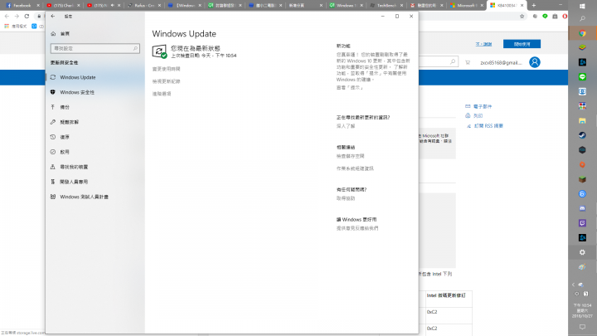This screenshot has width=597, height=336.
Task: Close the KB4100347 browser tab
Action: click(522, 5)
